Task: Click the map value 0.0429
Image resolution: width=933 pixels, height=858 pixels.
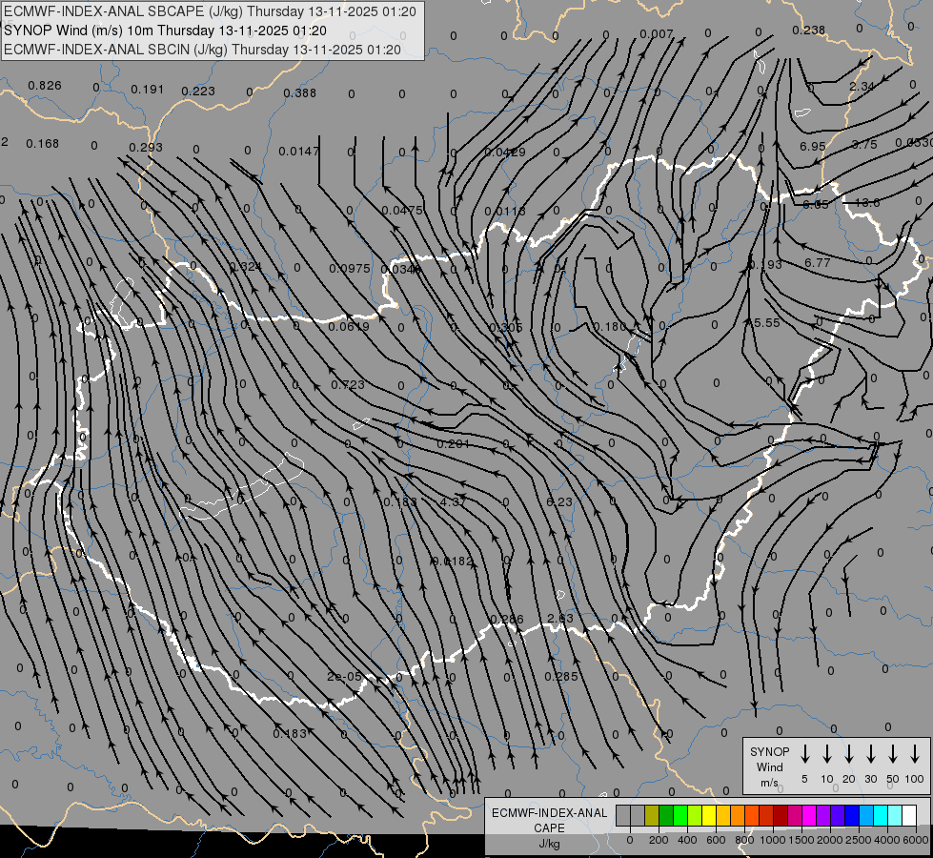Action: point(504,153)
